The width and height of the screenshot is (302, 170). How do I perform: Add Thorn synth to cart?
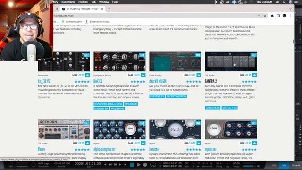[x=87, y=143]
